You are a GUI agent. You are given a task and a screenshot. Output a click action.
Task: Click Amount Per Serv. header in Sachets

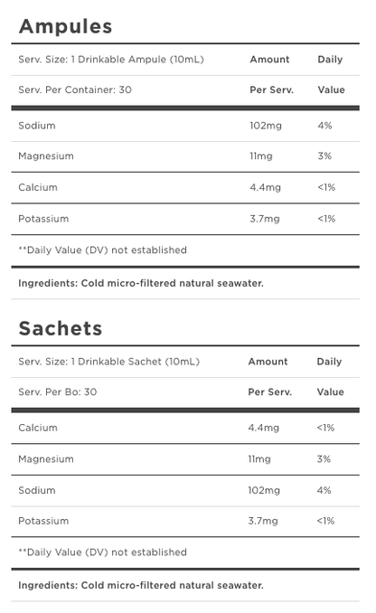coord(269,377)
